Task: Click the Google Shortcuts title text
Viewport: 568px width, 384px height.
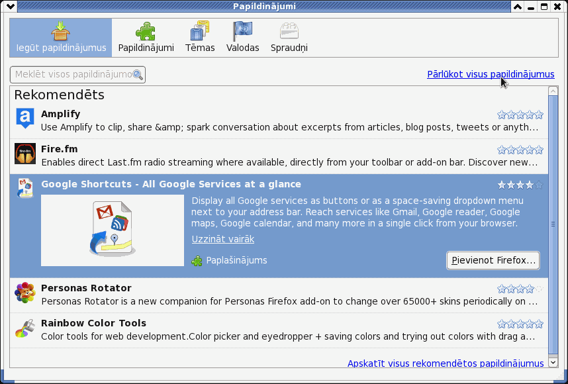Action: click(171, 184)
